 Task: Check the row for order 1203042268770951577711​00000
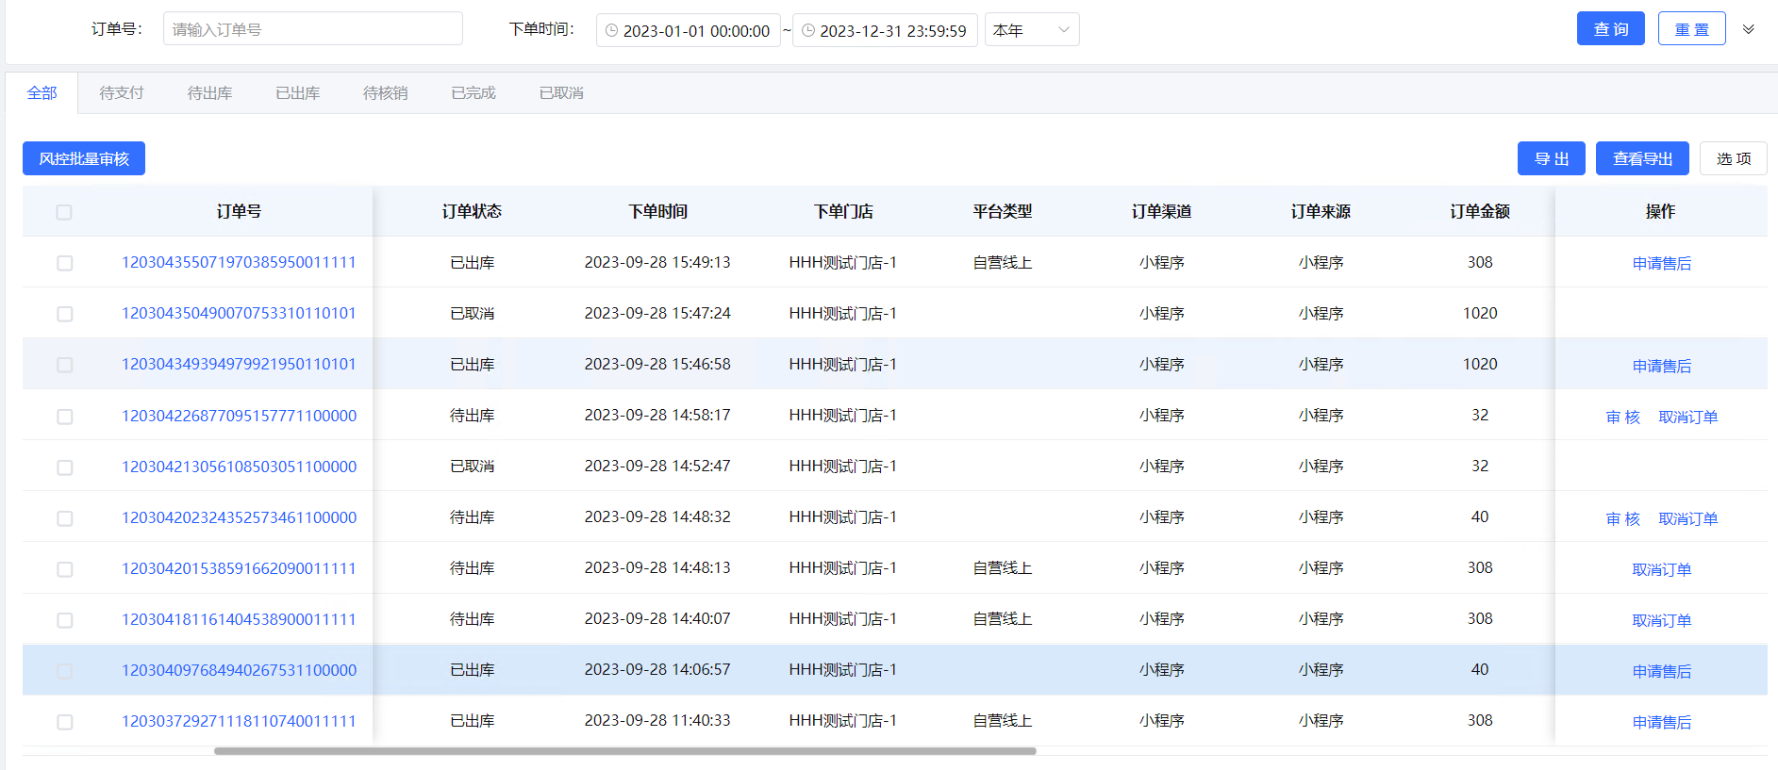click(64, 417)
